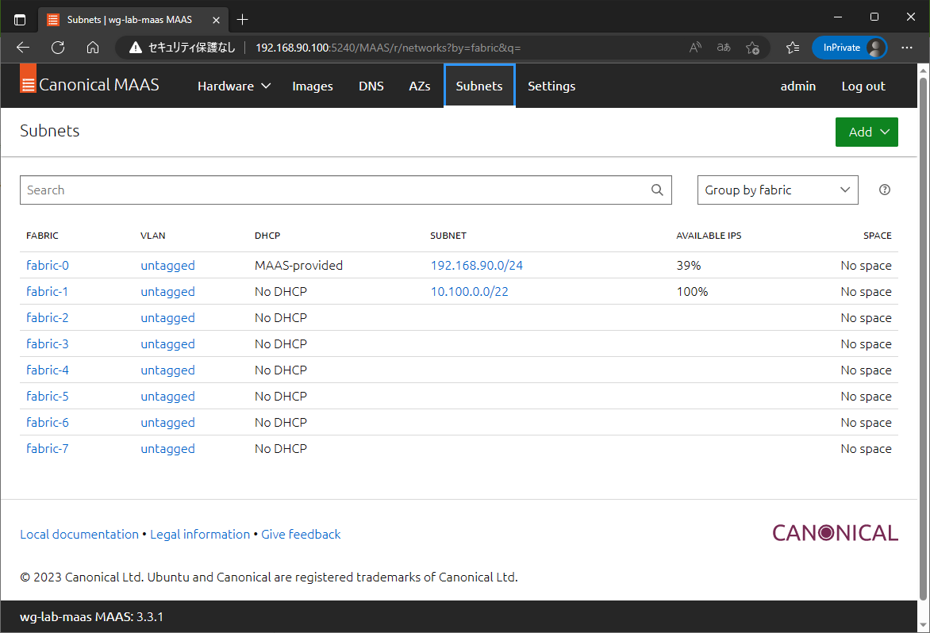Click the Canonical MAAS logo
The image size is (930, 633).
89,84
